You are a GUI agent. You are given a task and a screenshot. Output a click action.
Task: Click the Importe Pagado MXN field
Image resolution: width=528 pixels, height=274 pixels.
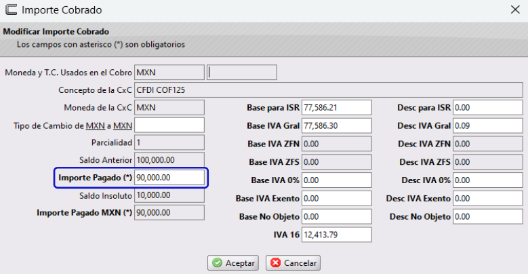pyautogui.click(x=169, y=213)
